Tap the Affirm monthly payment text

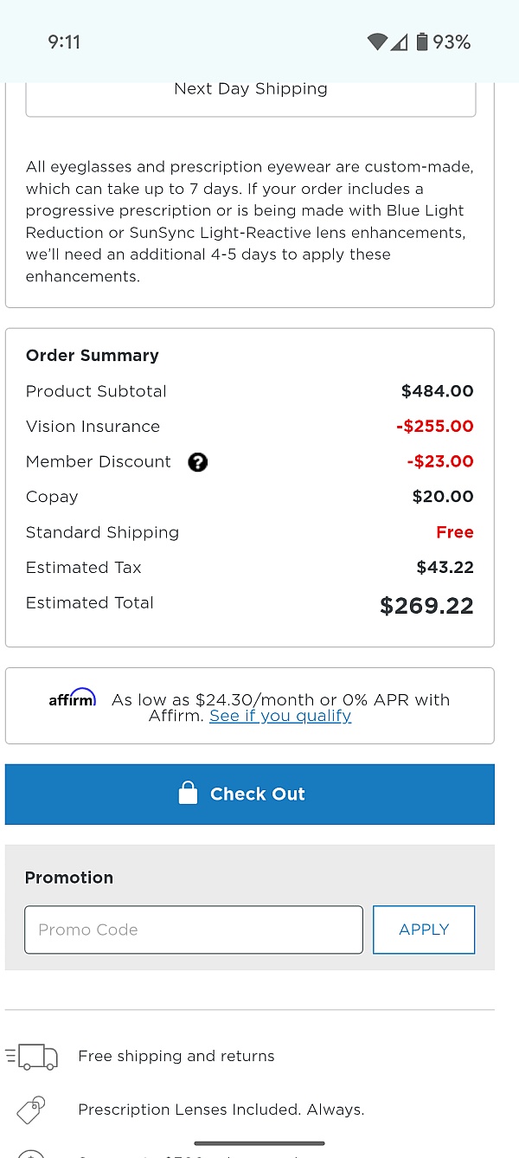tap(280, 700)
